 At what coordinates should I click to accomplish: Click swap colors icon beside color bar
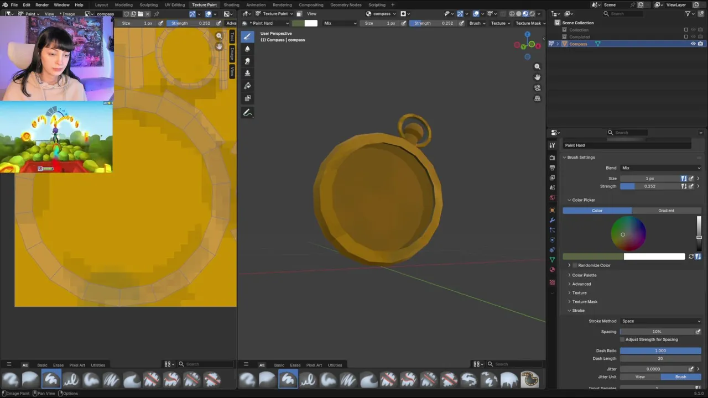pyautogui.click(x=691, y=256)
